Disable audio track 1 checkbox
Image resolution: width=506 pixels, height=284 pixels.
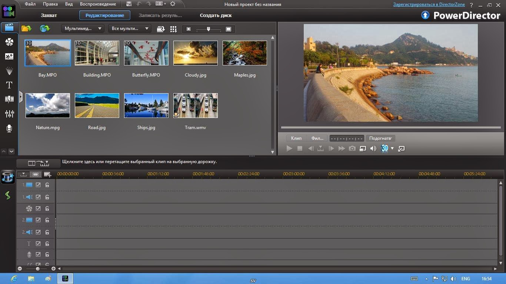(x=38, y=197)
